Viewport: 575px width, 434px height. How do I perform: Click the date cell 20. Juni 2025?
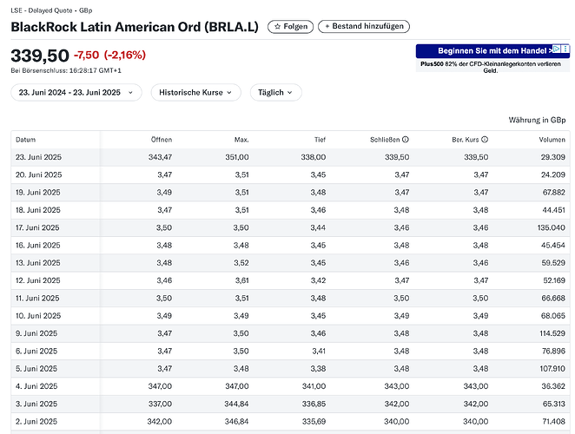(x=38, y=174)
